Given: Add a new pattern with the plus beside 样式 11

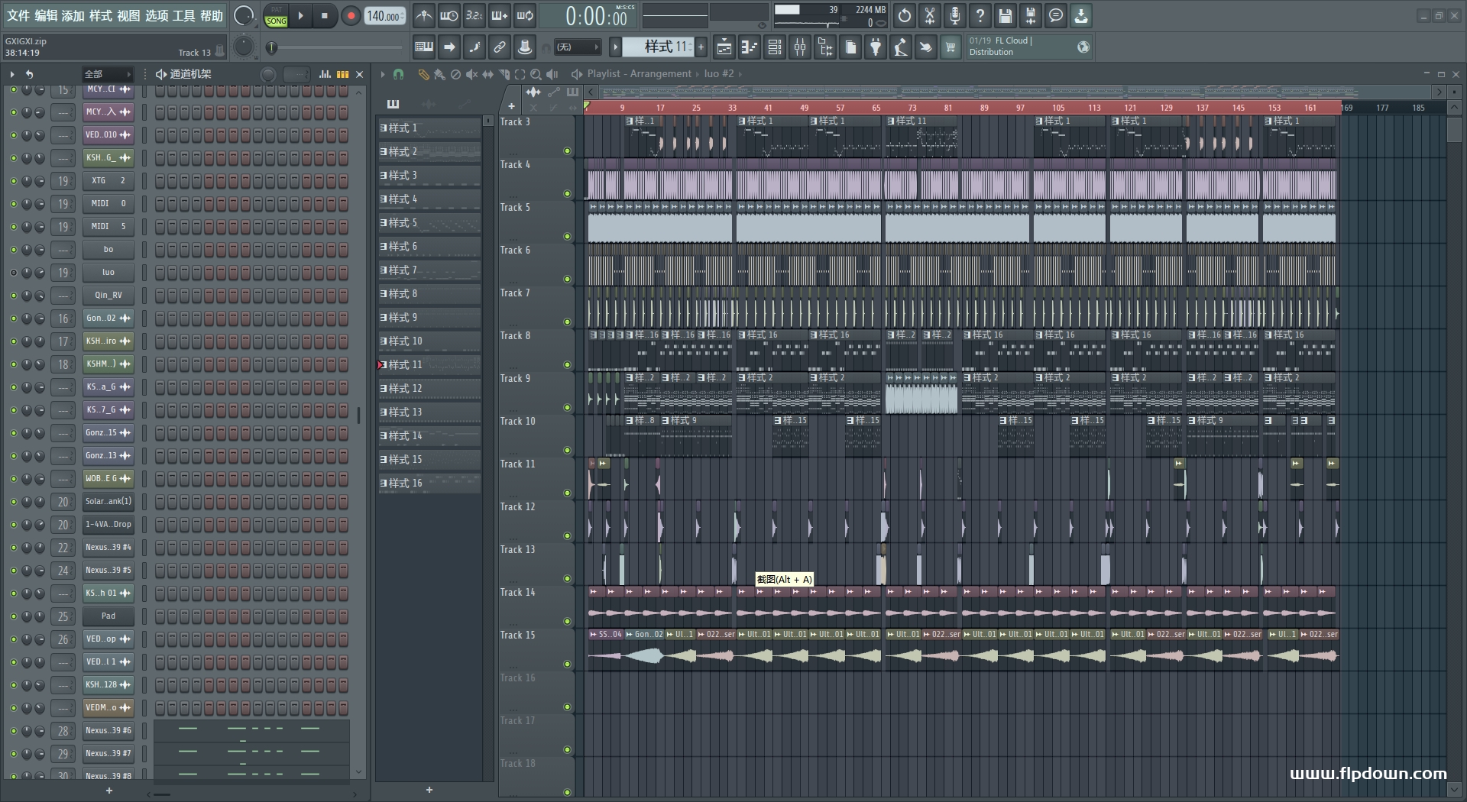Looking at the screenshot, I should coord(701,47).
